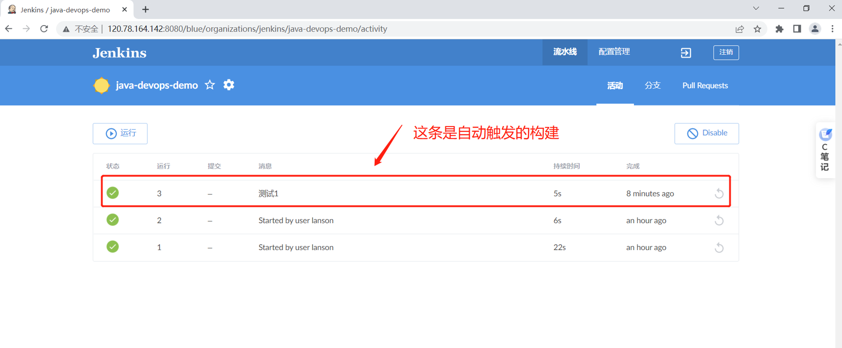842x348 pixels.
Task: Rerun build 3 with replay icon
Action: pyautogui.click(x=719, y=193)
